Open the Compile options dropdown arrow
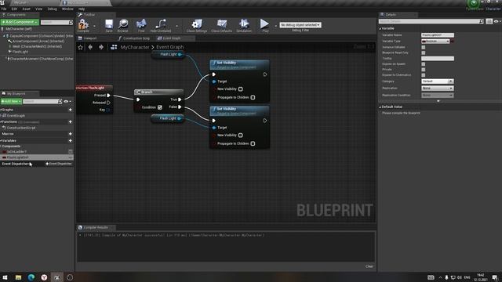502x282 pixels. pyautogui.click(x=94, y=26)
